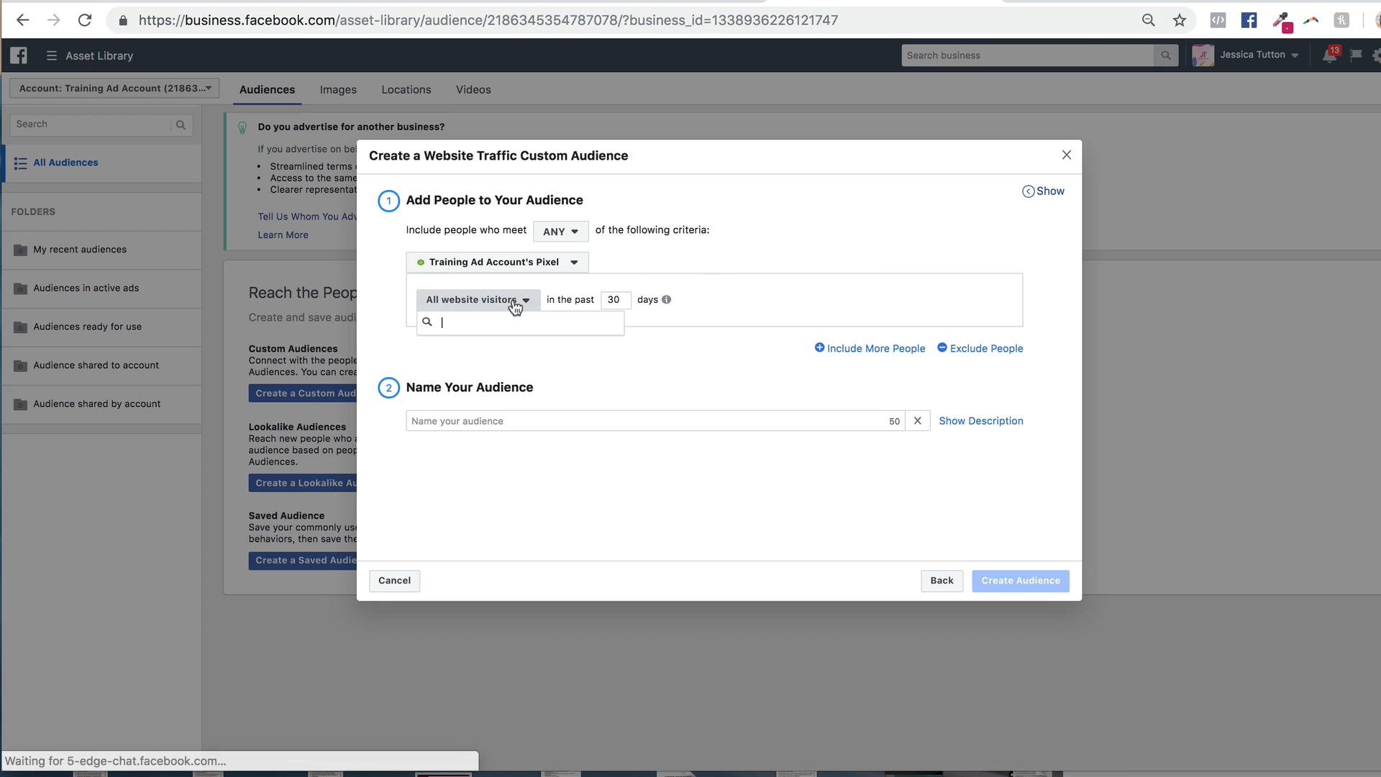Click the sidebar Search field

(91, 124)
